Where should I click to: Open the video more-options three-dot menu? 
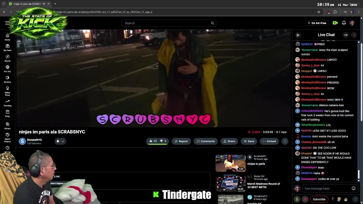click(x=285, y=141)
